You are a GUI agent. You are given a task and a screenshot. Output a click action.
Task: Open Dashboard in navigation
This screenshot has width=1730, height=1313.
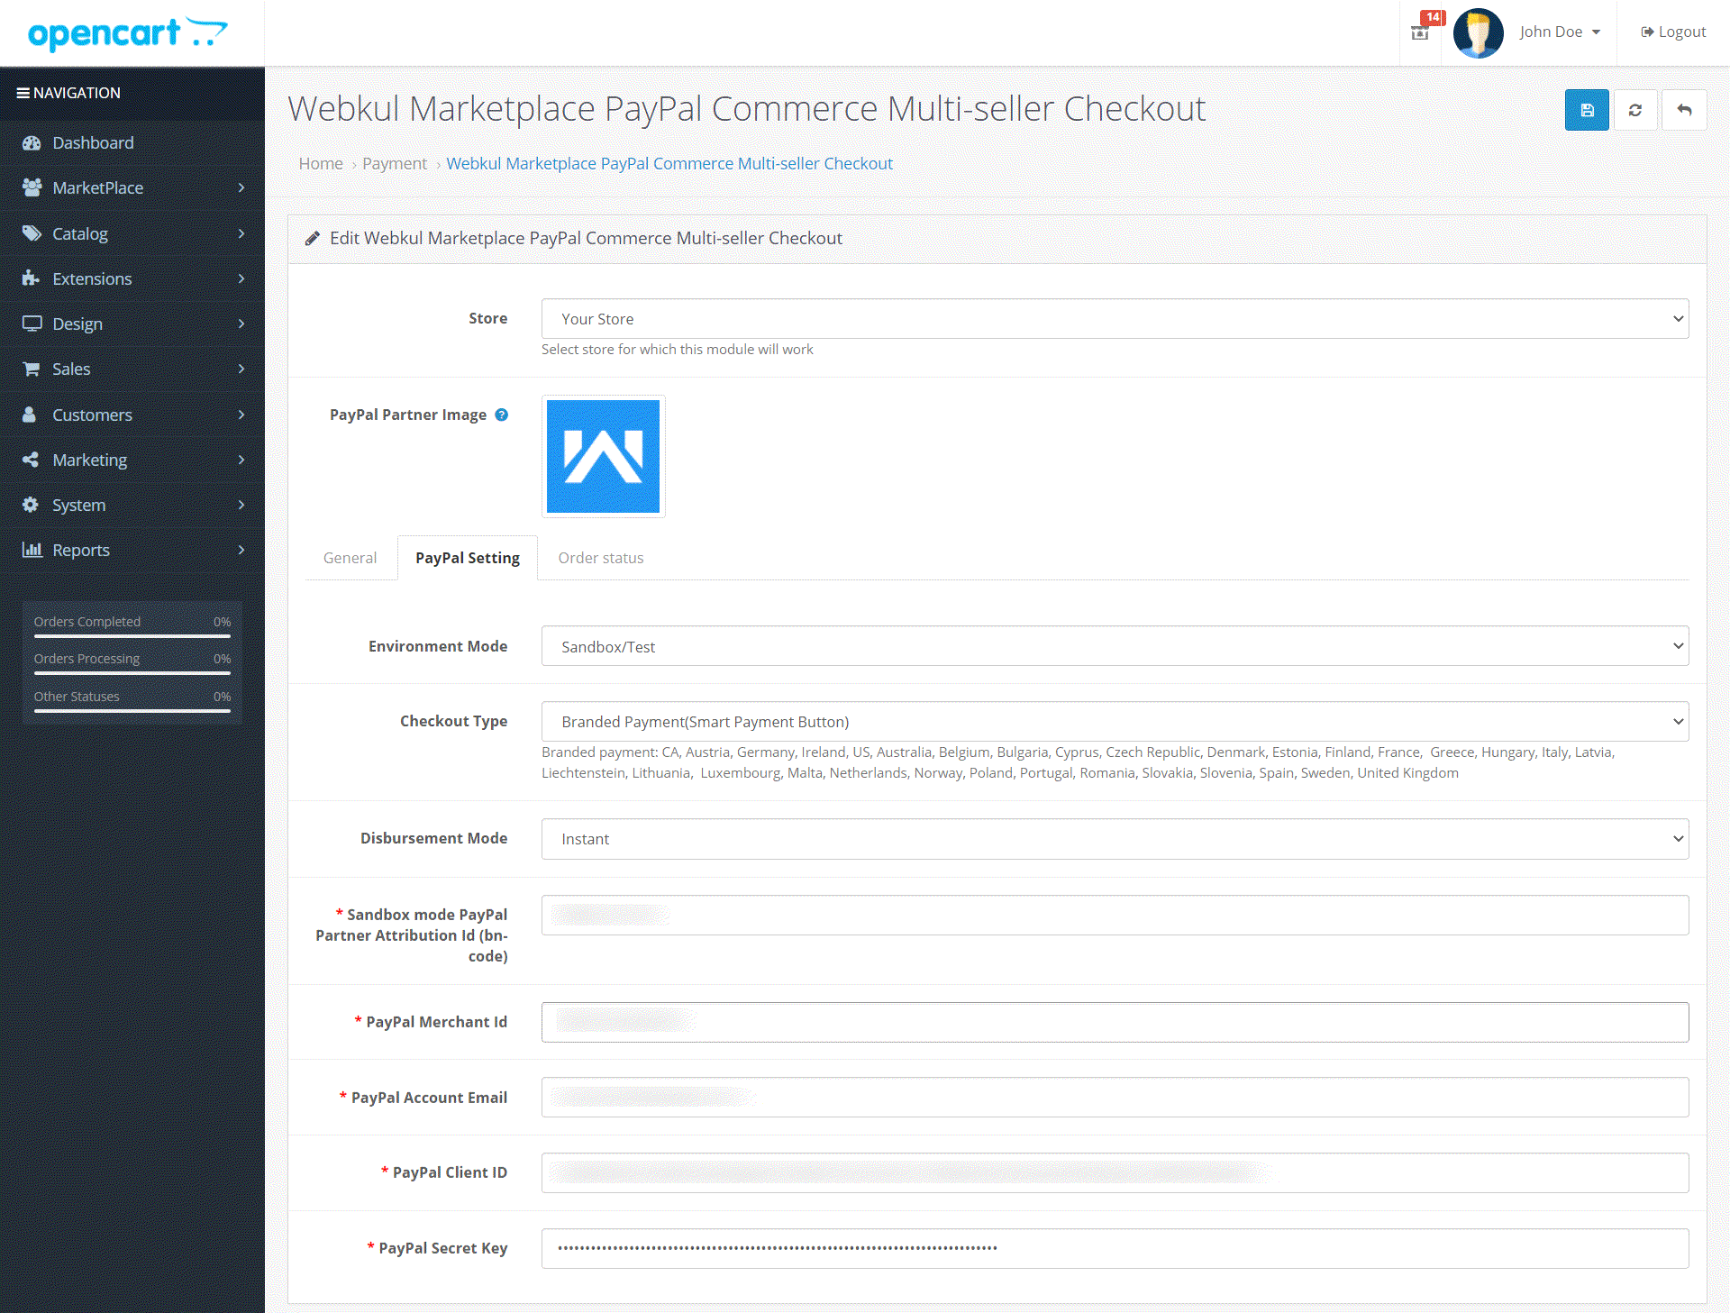(x=132, y=142)
